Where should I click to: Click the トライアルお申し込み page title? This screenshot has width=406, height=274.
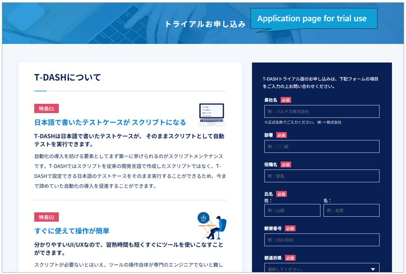[x=205, y=24]
